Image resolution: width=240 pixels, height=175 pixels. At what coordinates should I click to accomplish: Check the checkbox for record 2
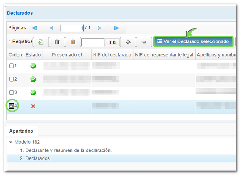point(12,79)
